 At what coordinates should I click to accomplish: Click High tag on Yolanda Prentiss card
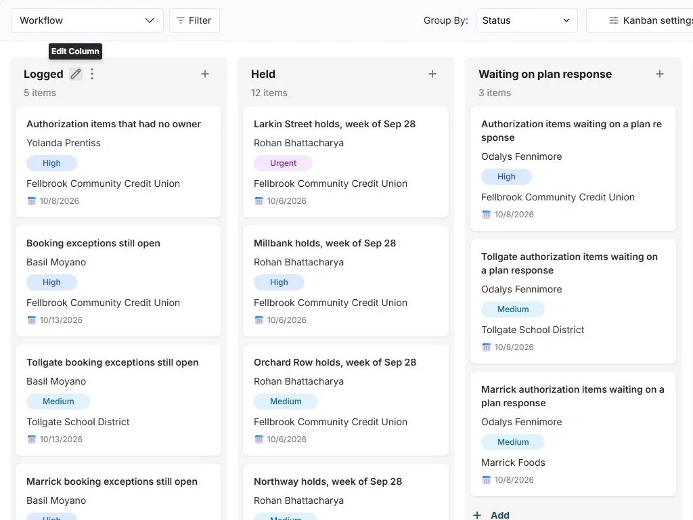coord(51,163)
